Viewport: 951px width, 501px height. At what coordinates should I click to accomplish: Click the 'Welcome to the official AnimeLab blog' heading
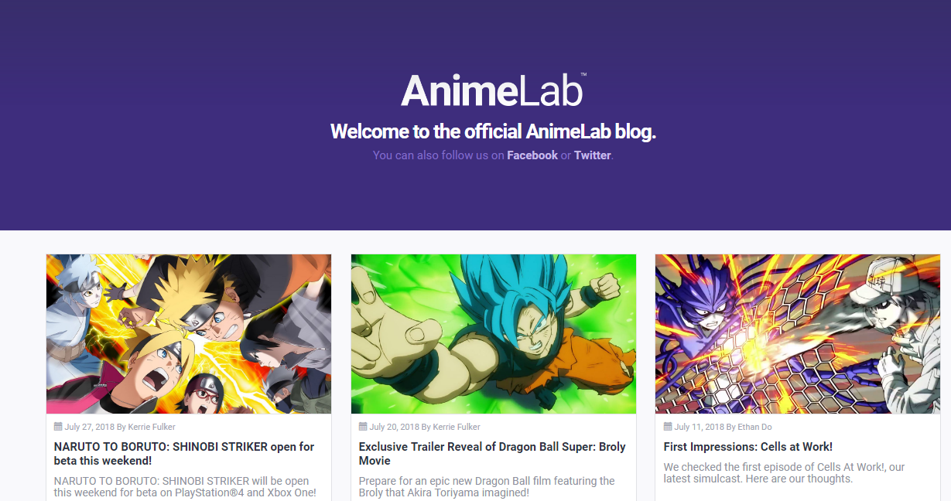(x=493, y=131)
